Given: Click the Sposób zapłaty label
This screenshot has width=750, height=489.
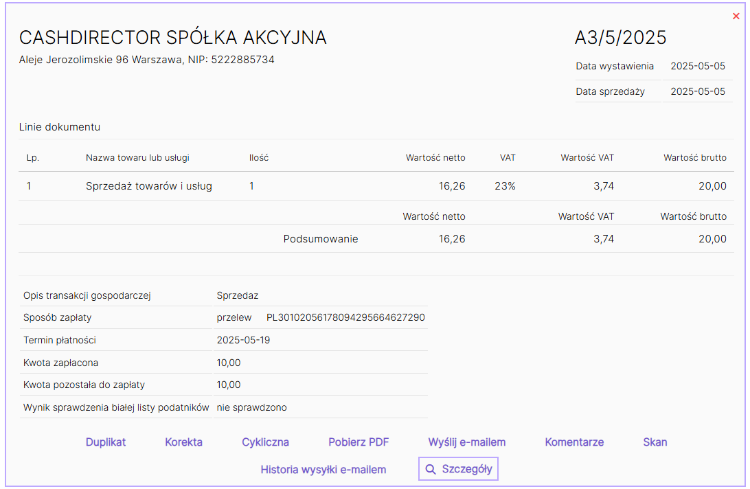Looking at the screenshot, I should 58,318.
